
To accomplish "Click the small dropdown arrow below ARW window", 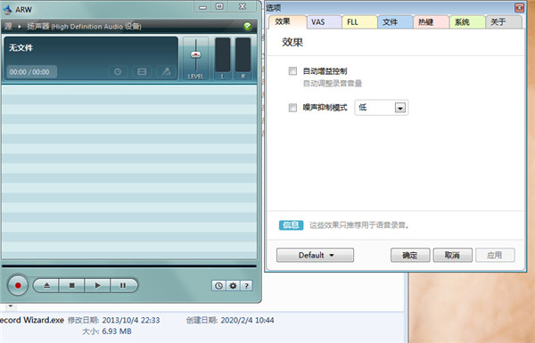I will coord(11,306).
